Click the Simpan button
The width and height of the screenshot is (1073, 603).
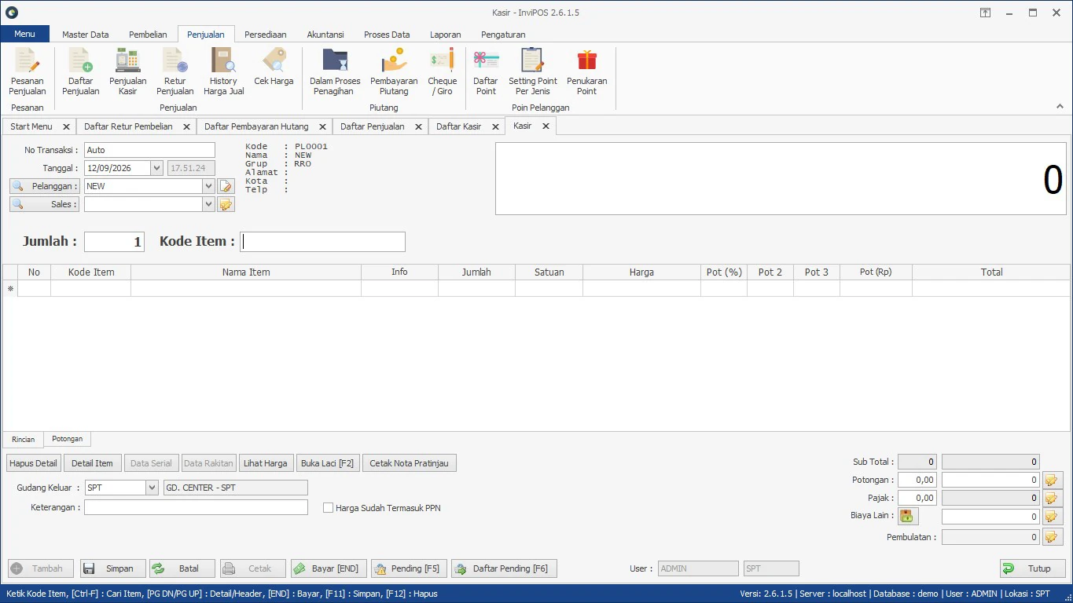tap(112, 568)
